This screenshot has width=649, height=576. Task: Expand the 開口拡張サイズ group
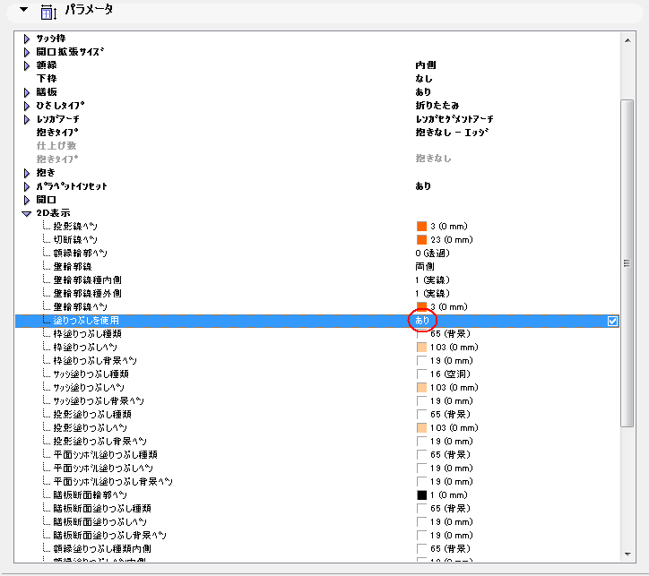[27, 52]
